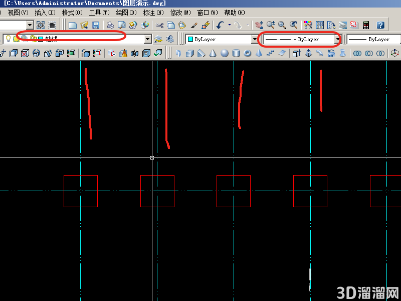This screenshot has width=401, height=301.
Task: Toggle layer freeze sun icon
Action: tap(17, 39)
